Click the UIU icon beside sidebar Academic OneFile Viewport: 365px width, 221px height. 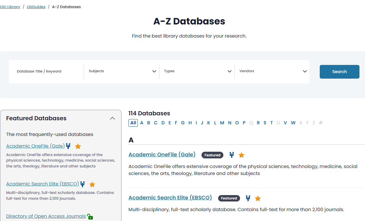pos(68,146)
